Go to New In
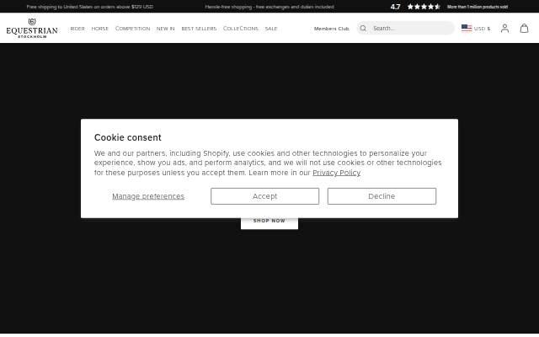The width and height of the screenshot is (539, 337). [165, 29]
